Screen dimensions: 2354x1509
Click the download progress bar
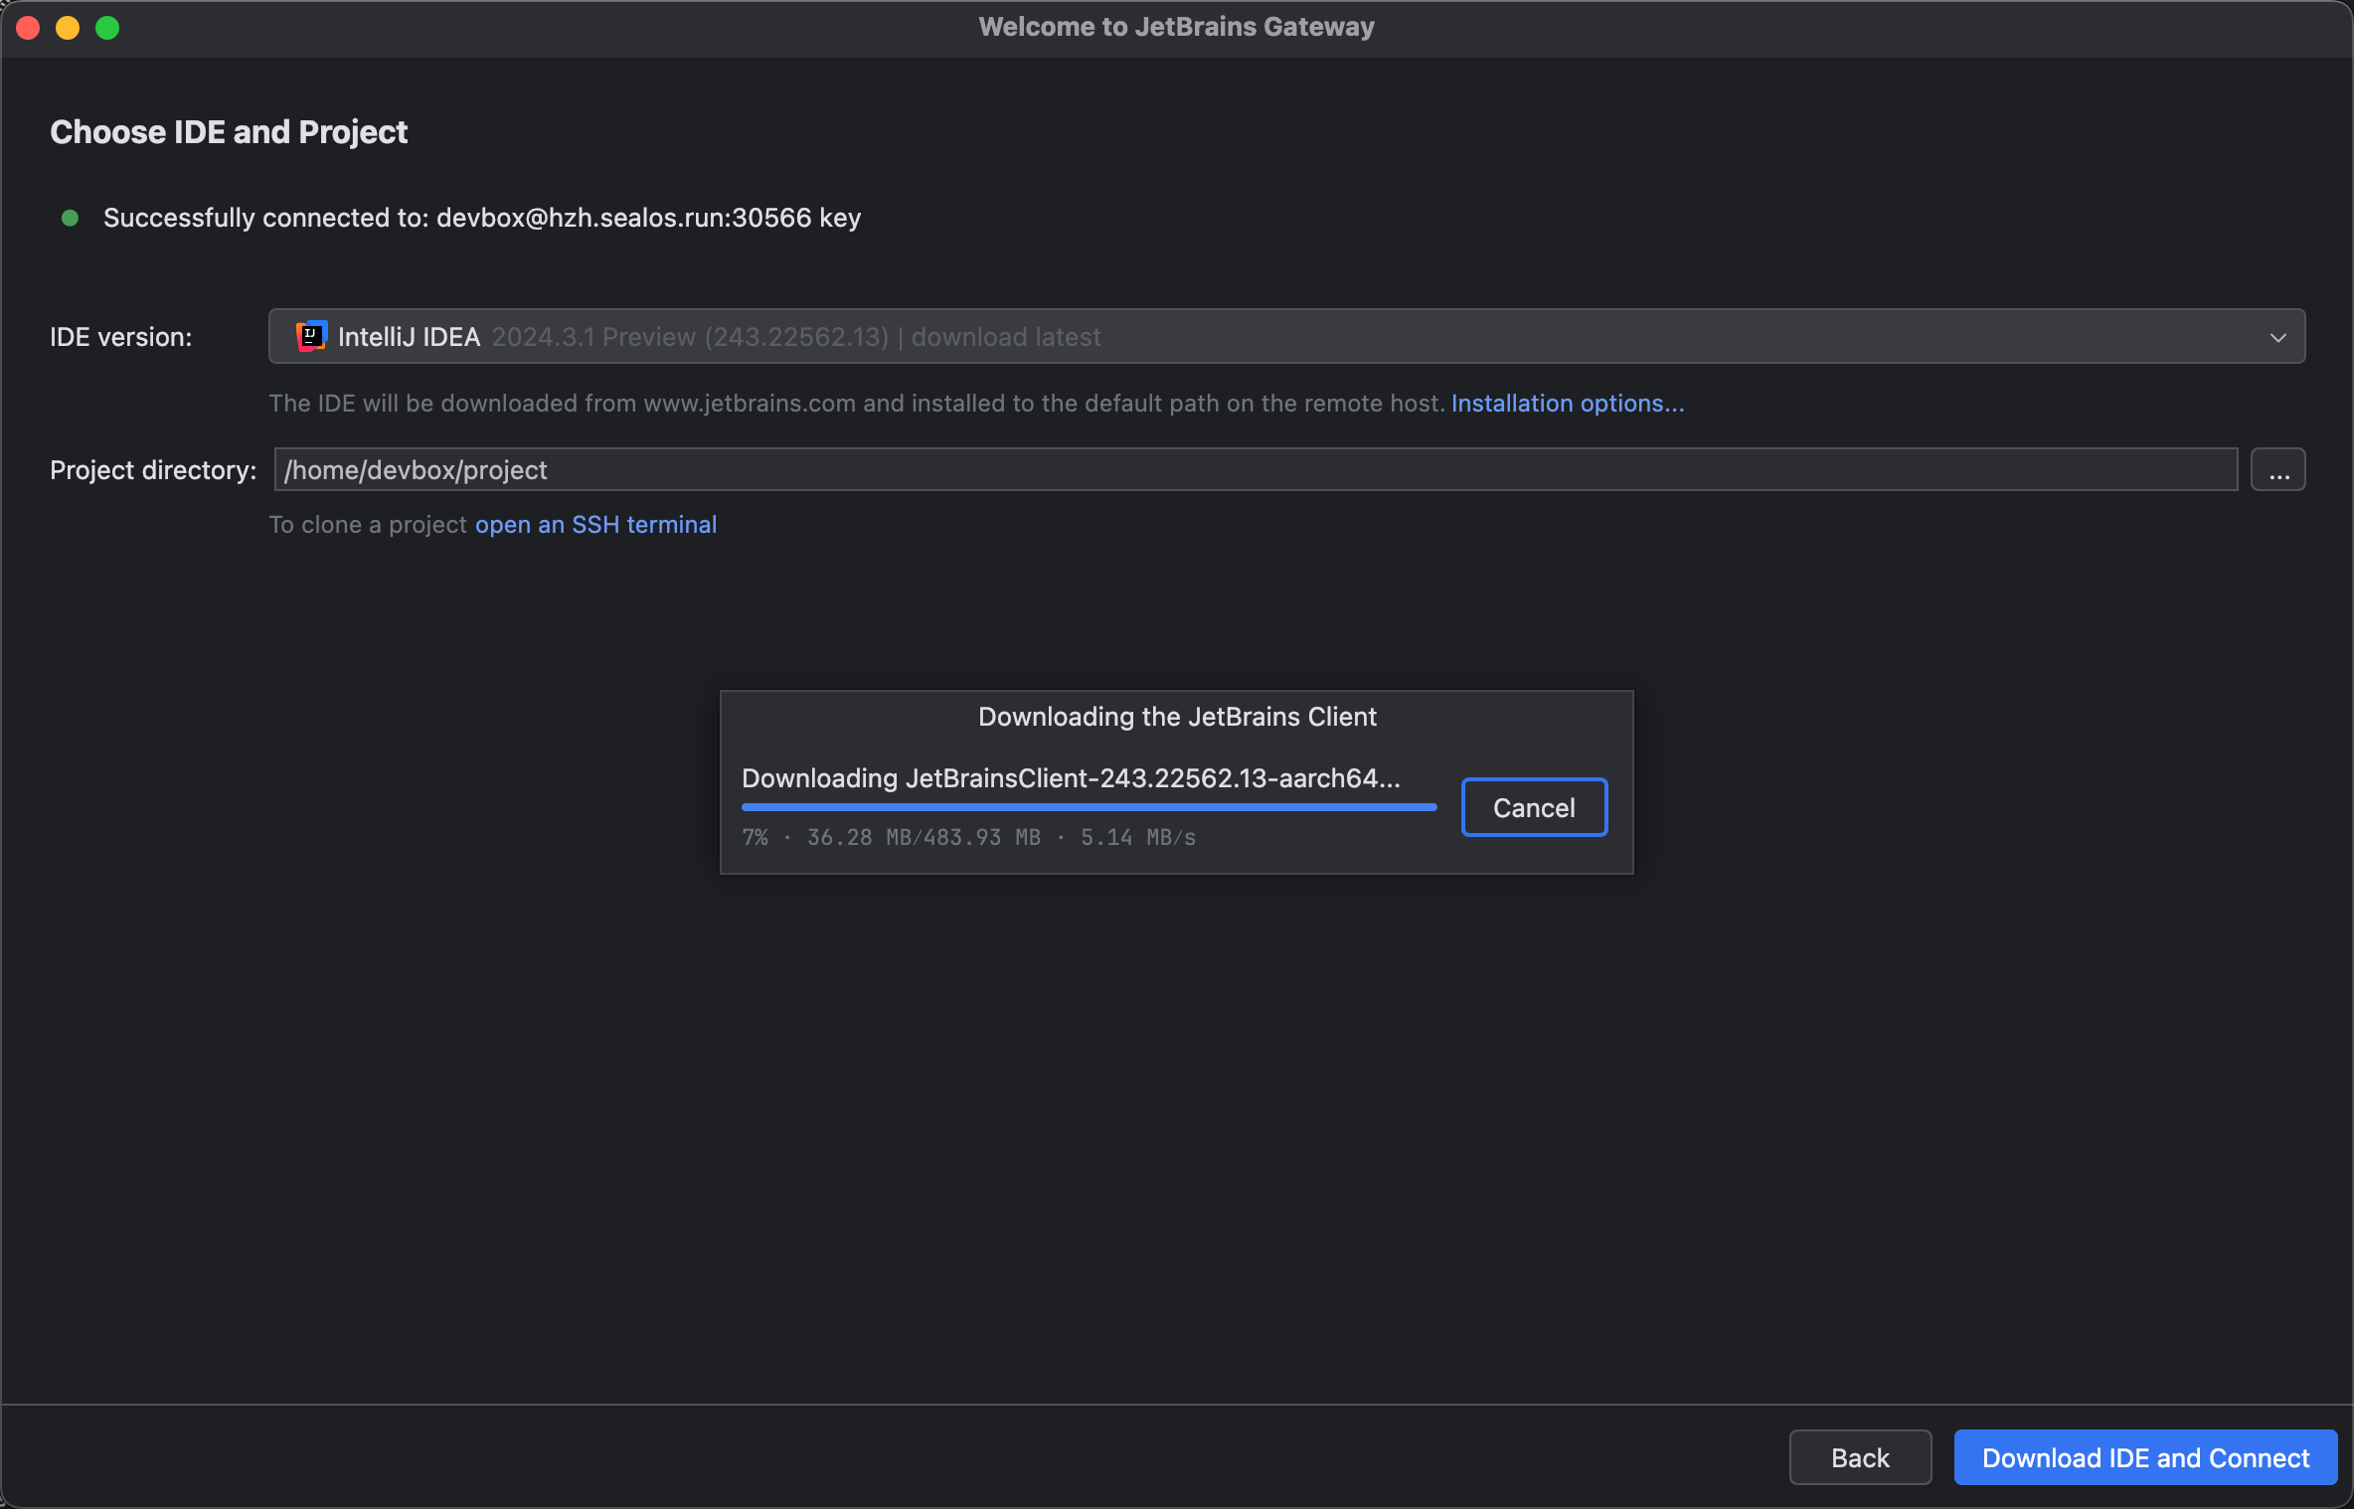coord(1089,807)
